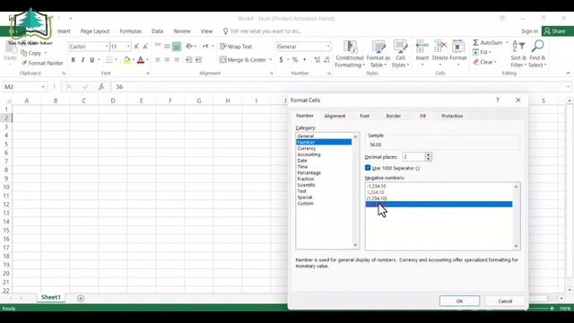The image size is (574, 323).
Task: Expand the Merge & Center dropdown arrow
Action: point(271,60)
